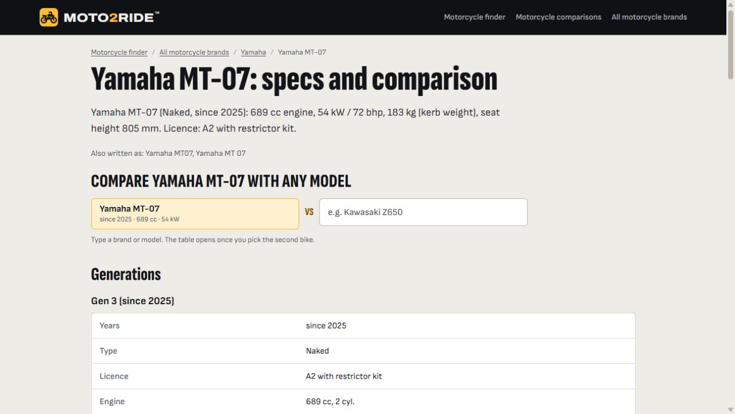This screenshot has height=414, width=735.
Task: Go to the Yamaha breadcrumb link
Action: click(253, 52)
